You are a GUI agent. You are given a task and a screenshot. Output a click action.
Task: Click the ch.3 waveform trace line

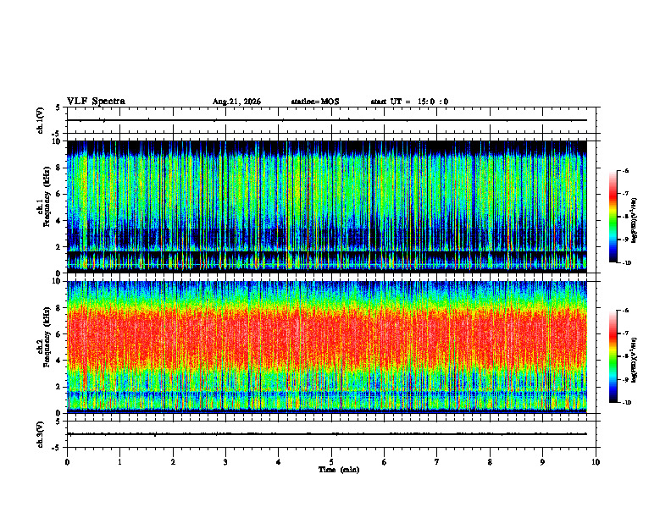coord(326,434)
